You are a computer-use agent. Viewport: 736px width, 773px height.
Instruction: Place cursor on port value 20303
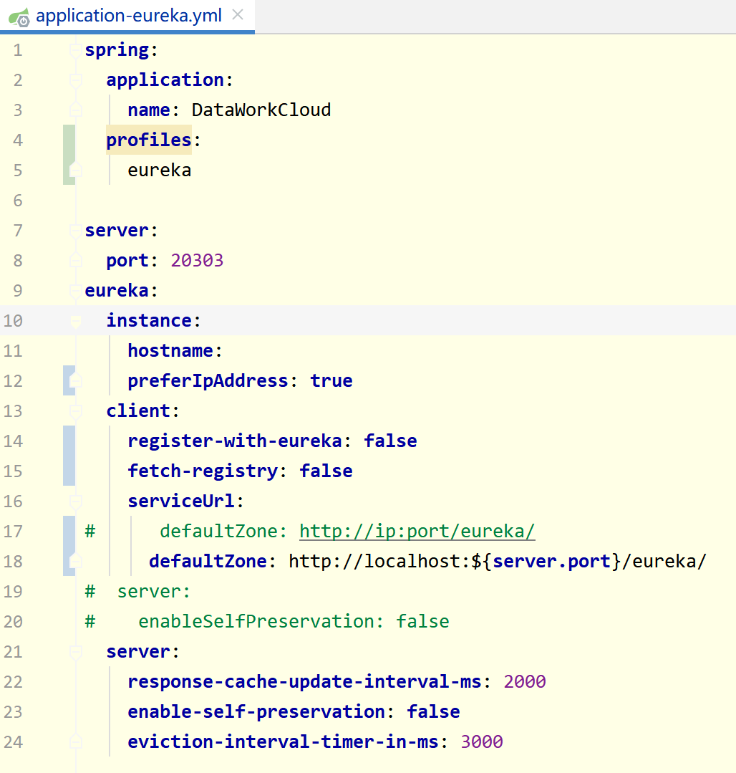197,261
